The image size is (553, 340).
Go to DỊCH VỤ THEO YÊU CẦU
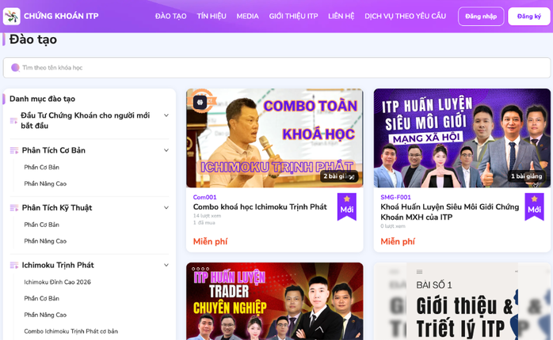pos(405,17)
